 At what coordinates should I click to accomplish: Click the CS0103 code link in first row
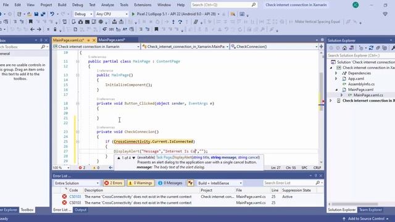(75, 197)
